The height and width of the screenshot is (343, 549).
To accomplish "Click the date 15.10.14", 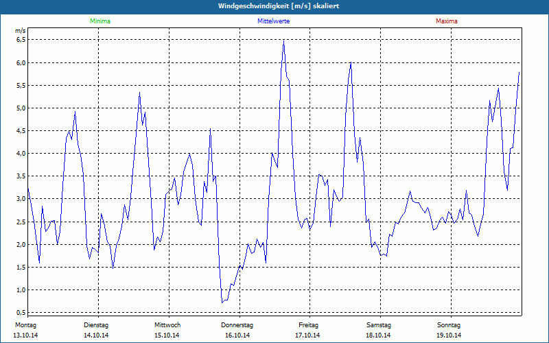I will pyautogui.click(x=167, y=335).
